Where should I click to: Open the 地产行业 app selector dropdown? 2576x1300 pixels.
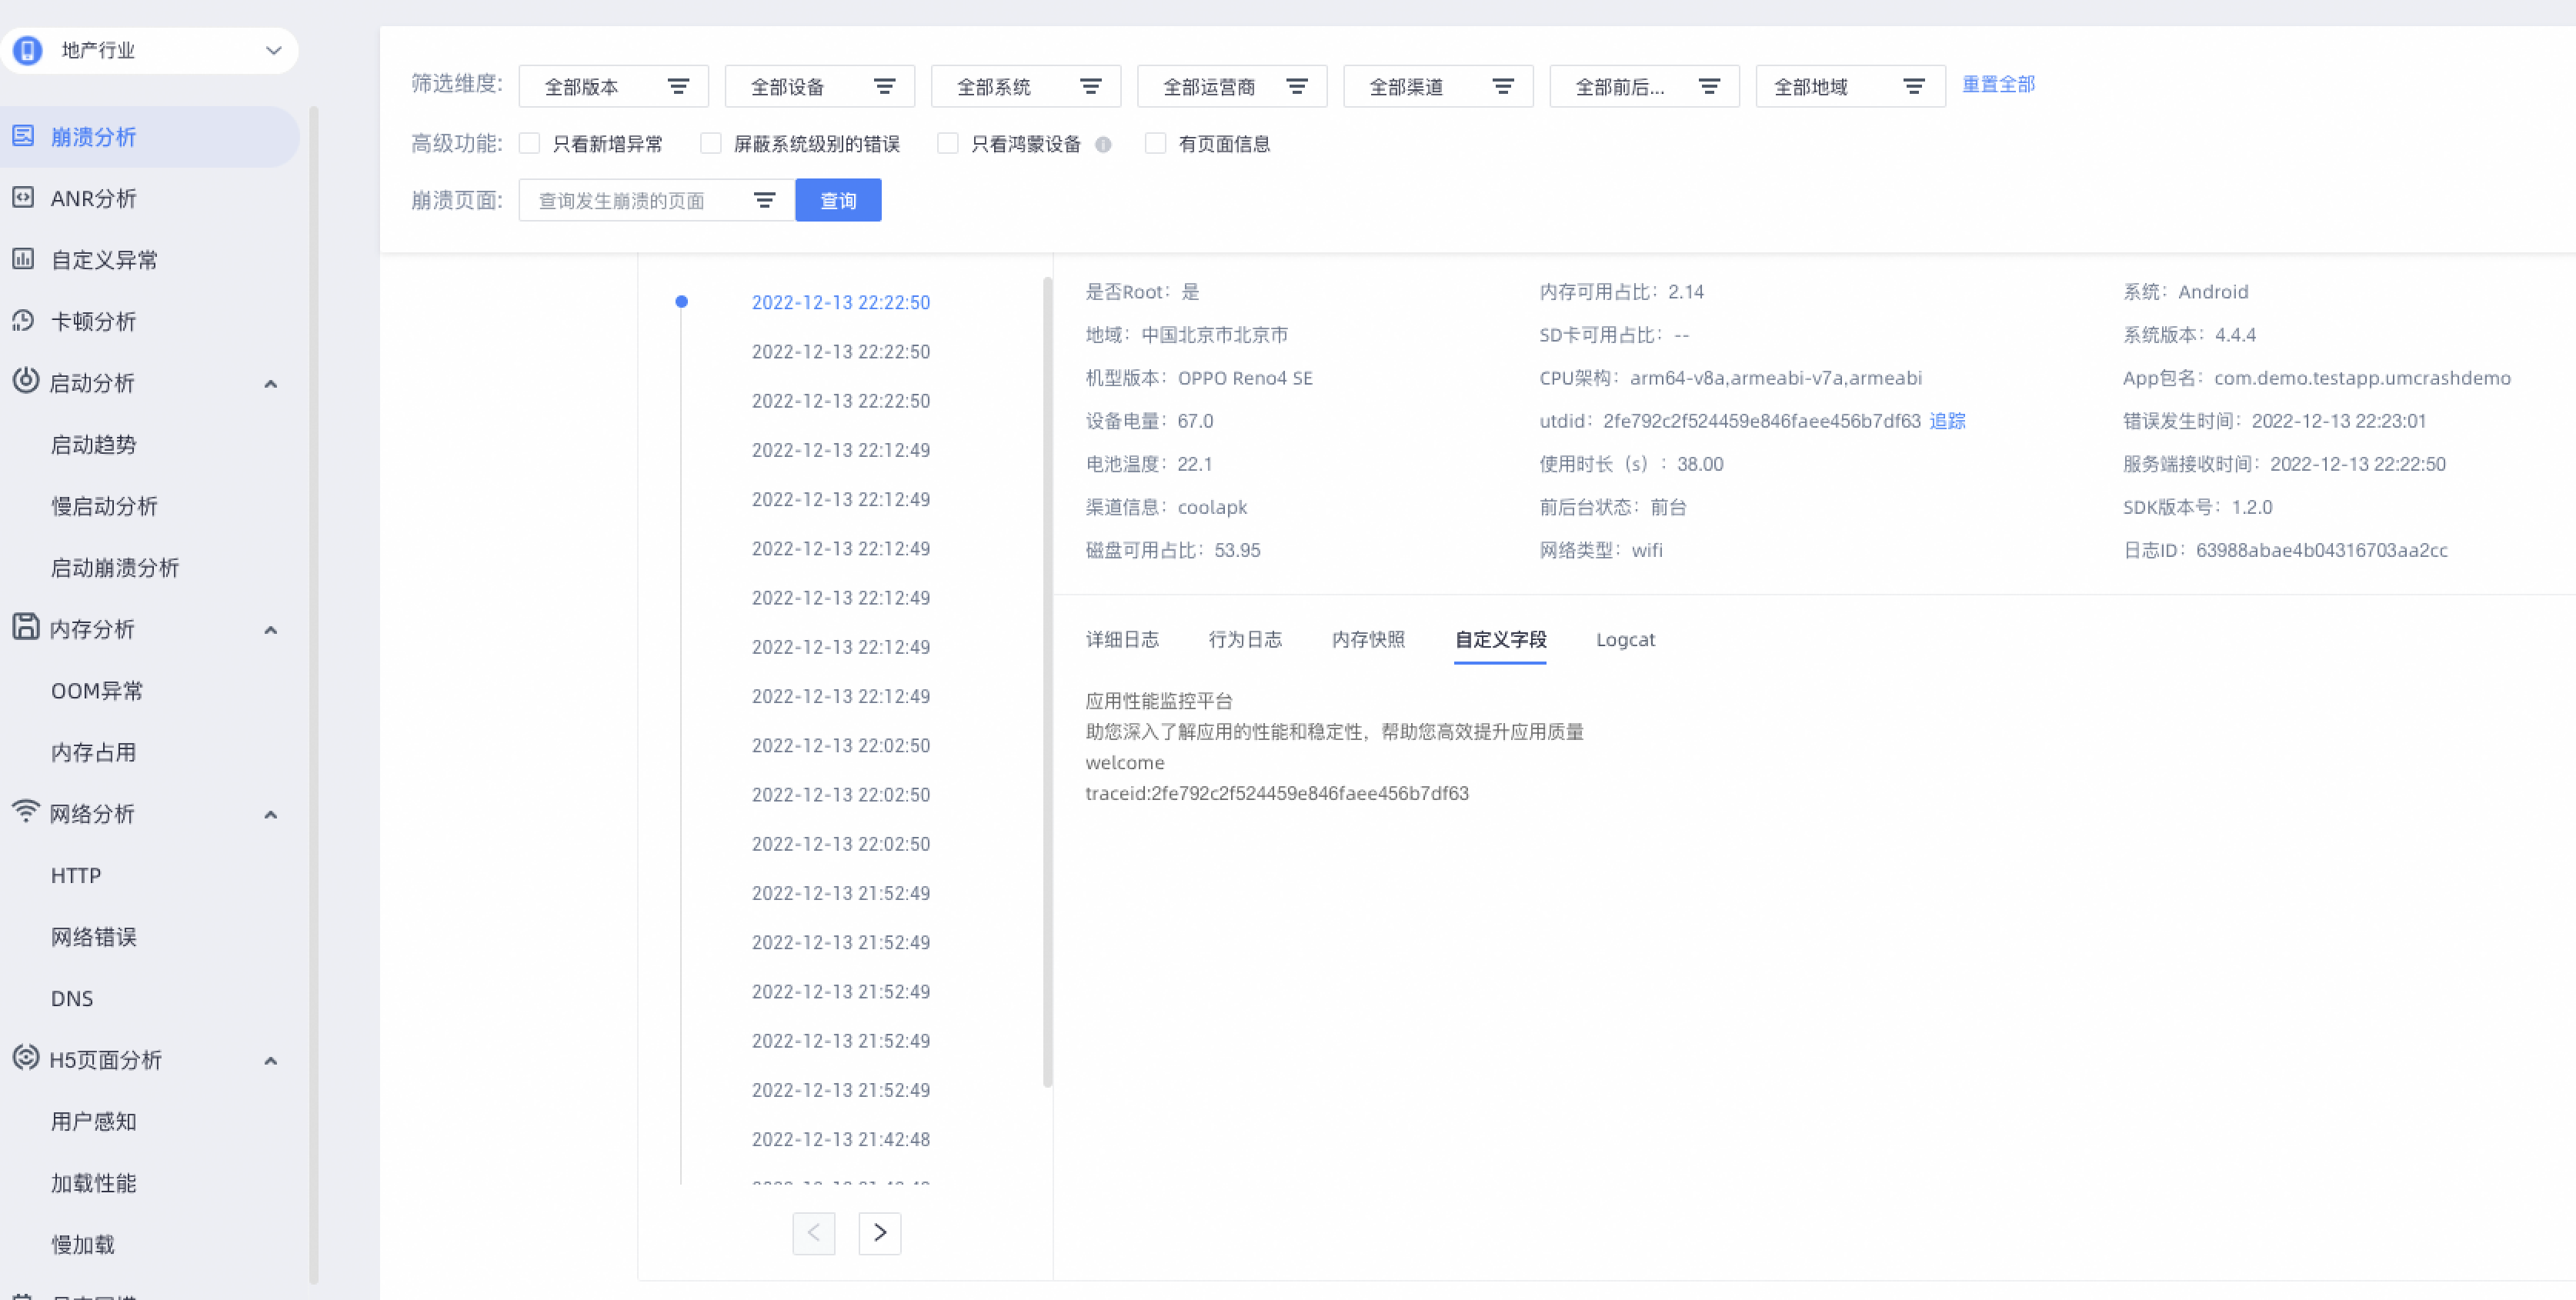150,50
